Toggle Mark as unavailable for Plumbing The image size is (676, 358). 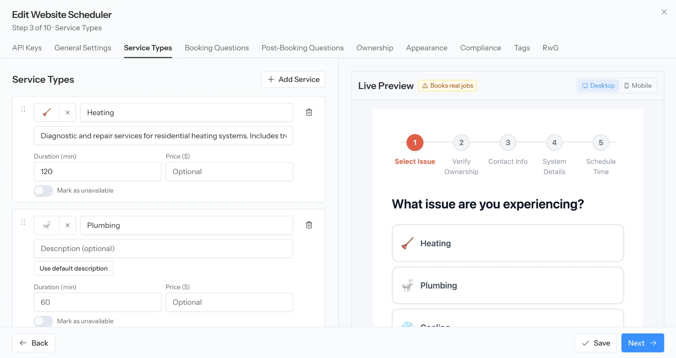pos(43,321)
